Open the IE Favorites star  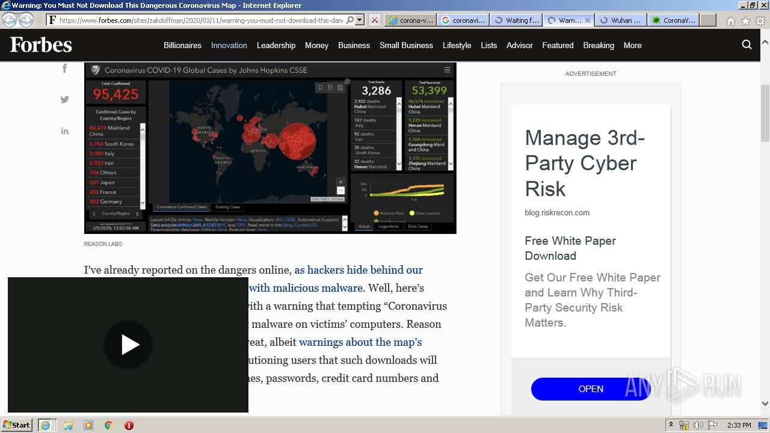pyautogui.click(x=745, y=20)
